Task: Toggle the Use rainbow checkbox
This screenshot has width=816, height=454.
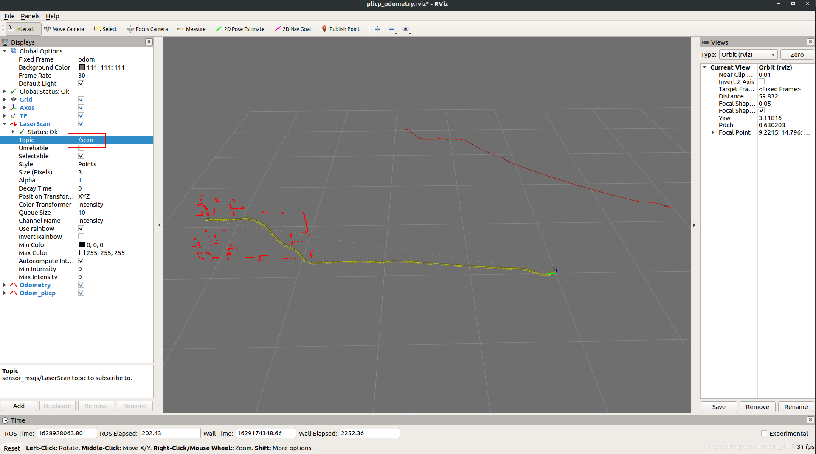Action: coord(81,228)
